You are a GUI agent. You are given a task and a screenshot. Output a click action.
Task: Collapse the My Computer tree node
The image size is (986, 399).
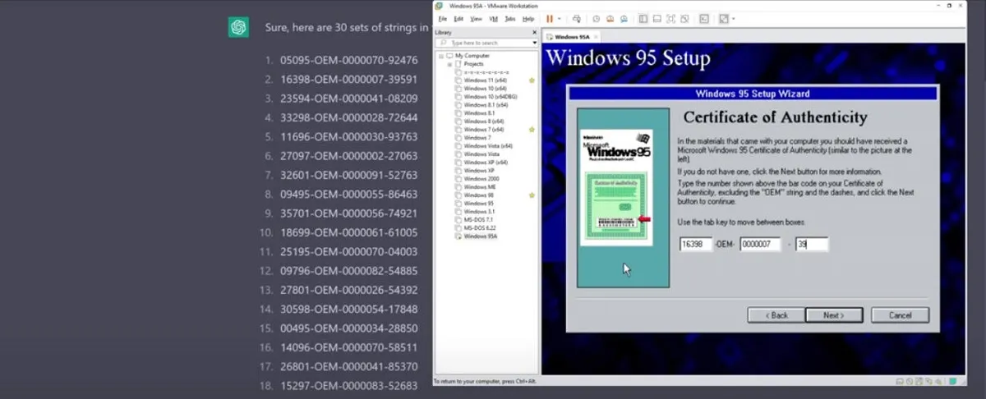point(441,56)
